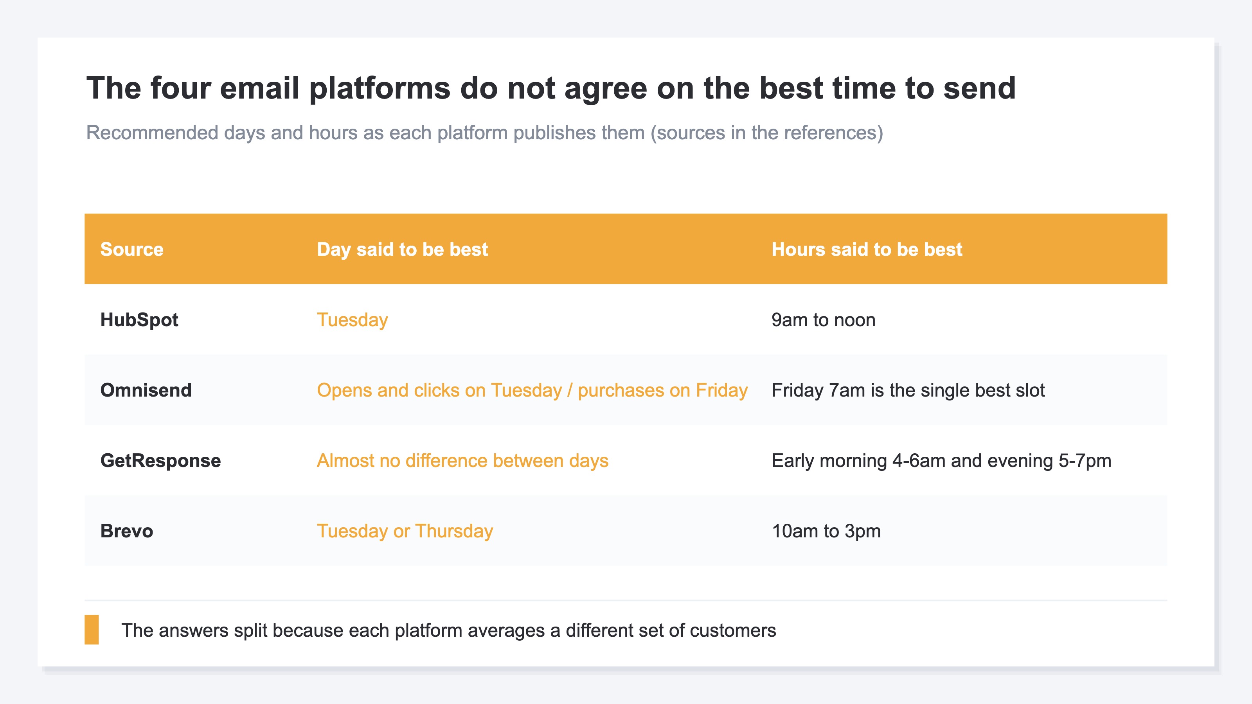Select the HubSpot row label
The width and height of the screenshot is (1252, 704).
tap(139, 320)
